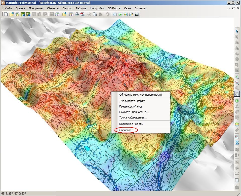Expand the Настройки menu
The height and width of the screenshot is (196, 241).
(97, 8)
